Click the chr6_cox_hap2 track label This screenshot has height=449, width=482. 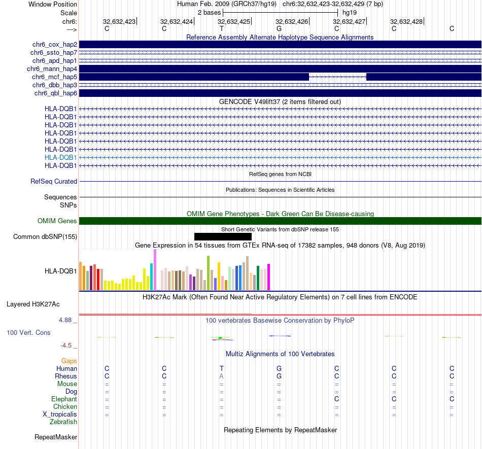click(55, 45)
